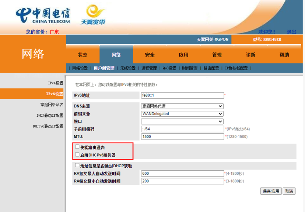The height and width of the screenshot is (212, 305).
Task: Enable the 使能路由通告 checkbox
Action: point(77,147)
